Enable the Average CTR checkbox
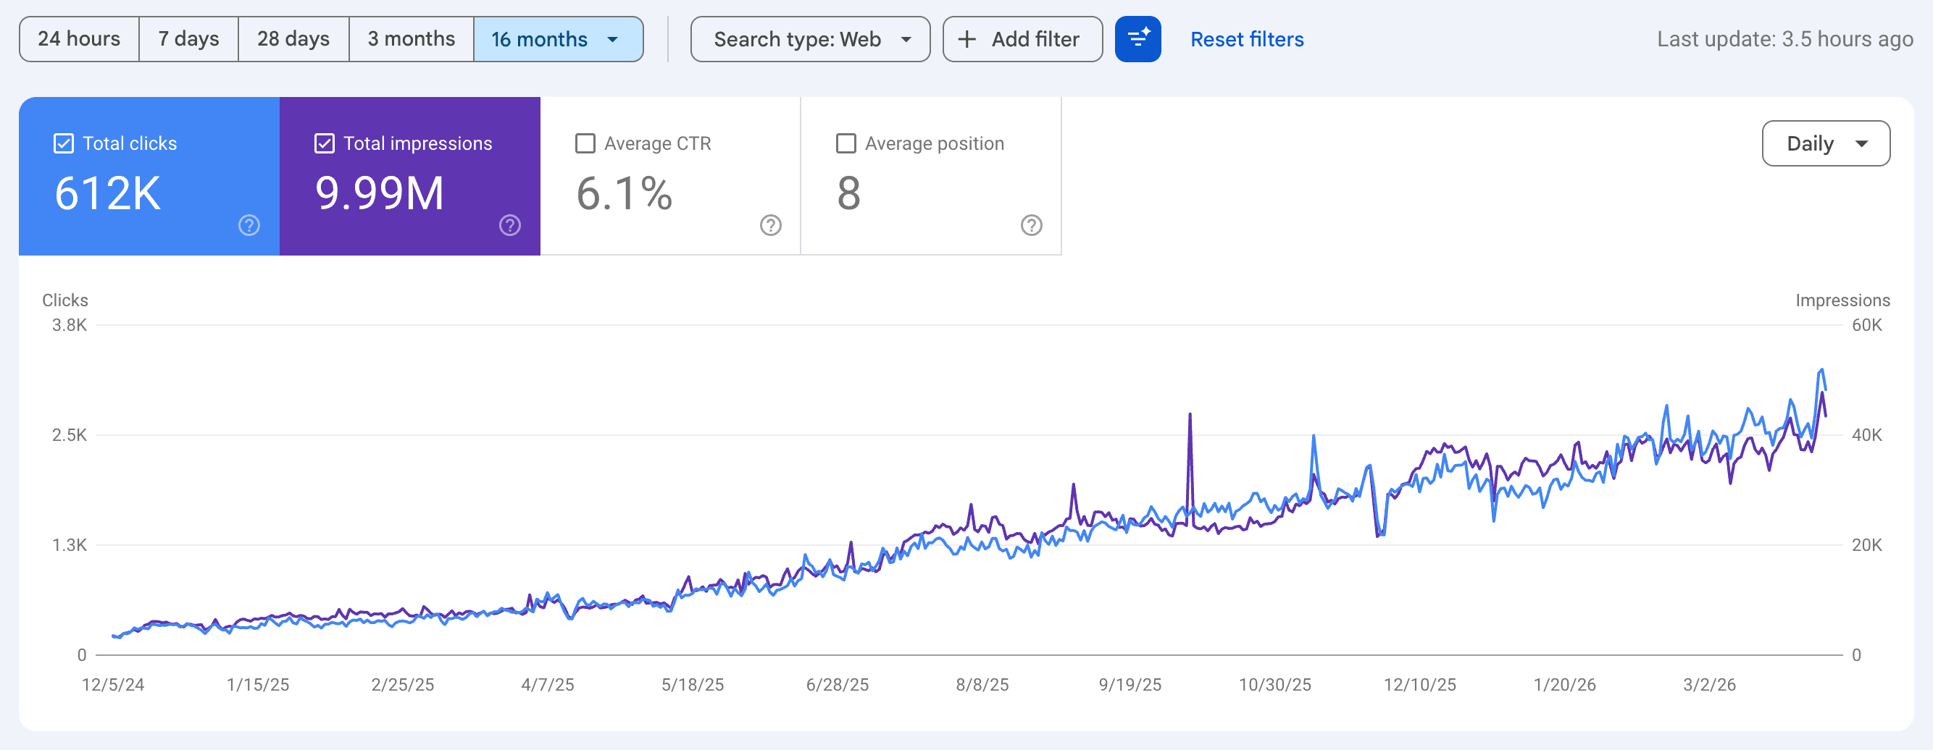Viewport: 1933px width, 750px height. click(585, 143)
